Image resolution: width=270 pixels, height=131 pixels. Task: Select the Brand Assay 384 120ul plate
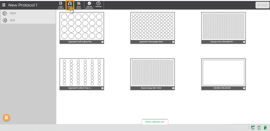point(153,74)
